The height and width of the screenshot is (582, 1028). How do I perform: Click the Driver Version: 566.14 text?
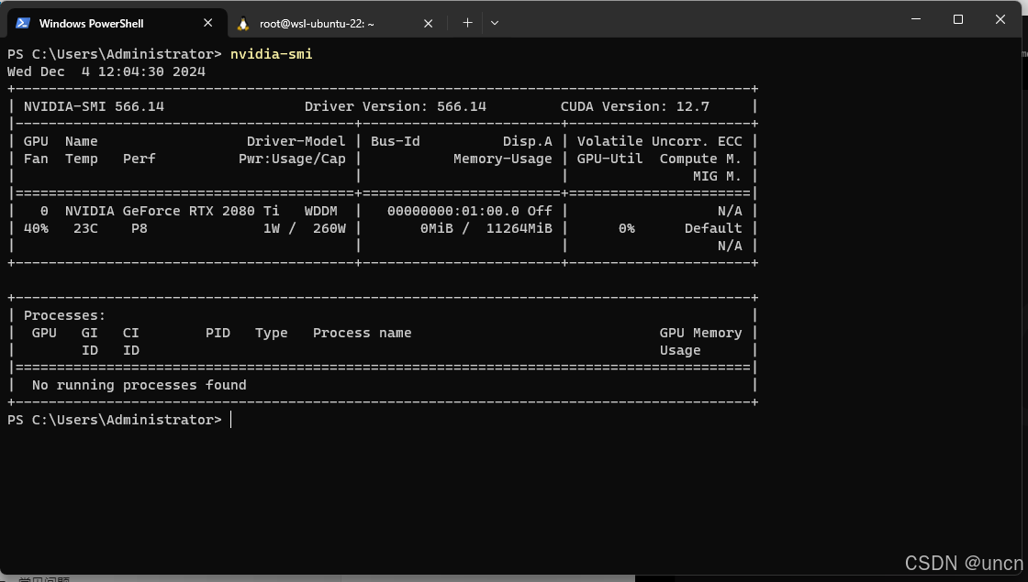[x=396, y=106]
